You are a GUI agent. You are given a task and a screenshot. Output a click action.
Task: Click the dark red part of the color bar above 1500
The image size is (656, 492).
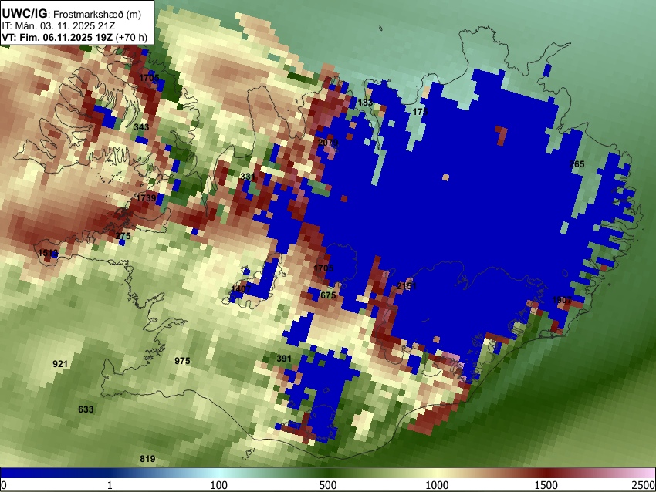546,473
